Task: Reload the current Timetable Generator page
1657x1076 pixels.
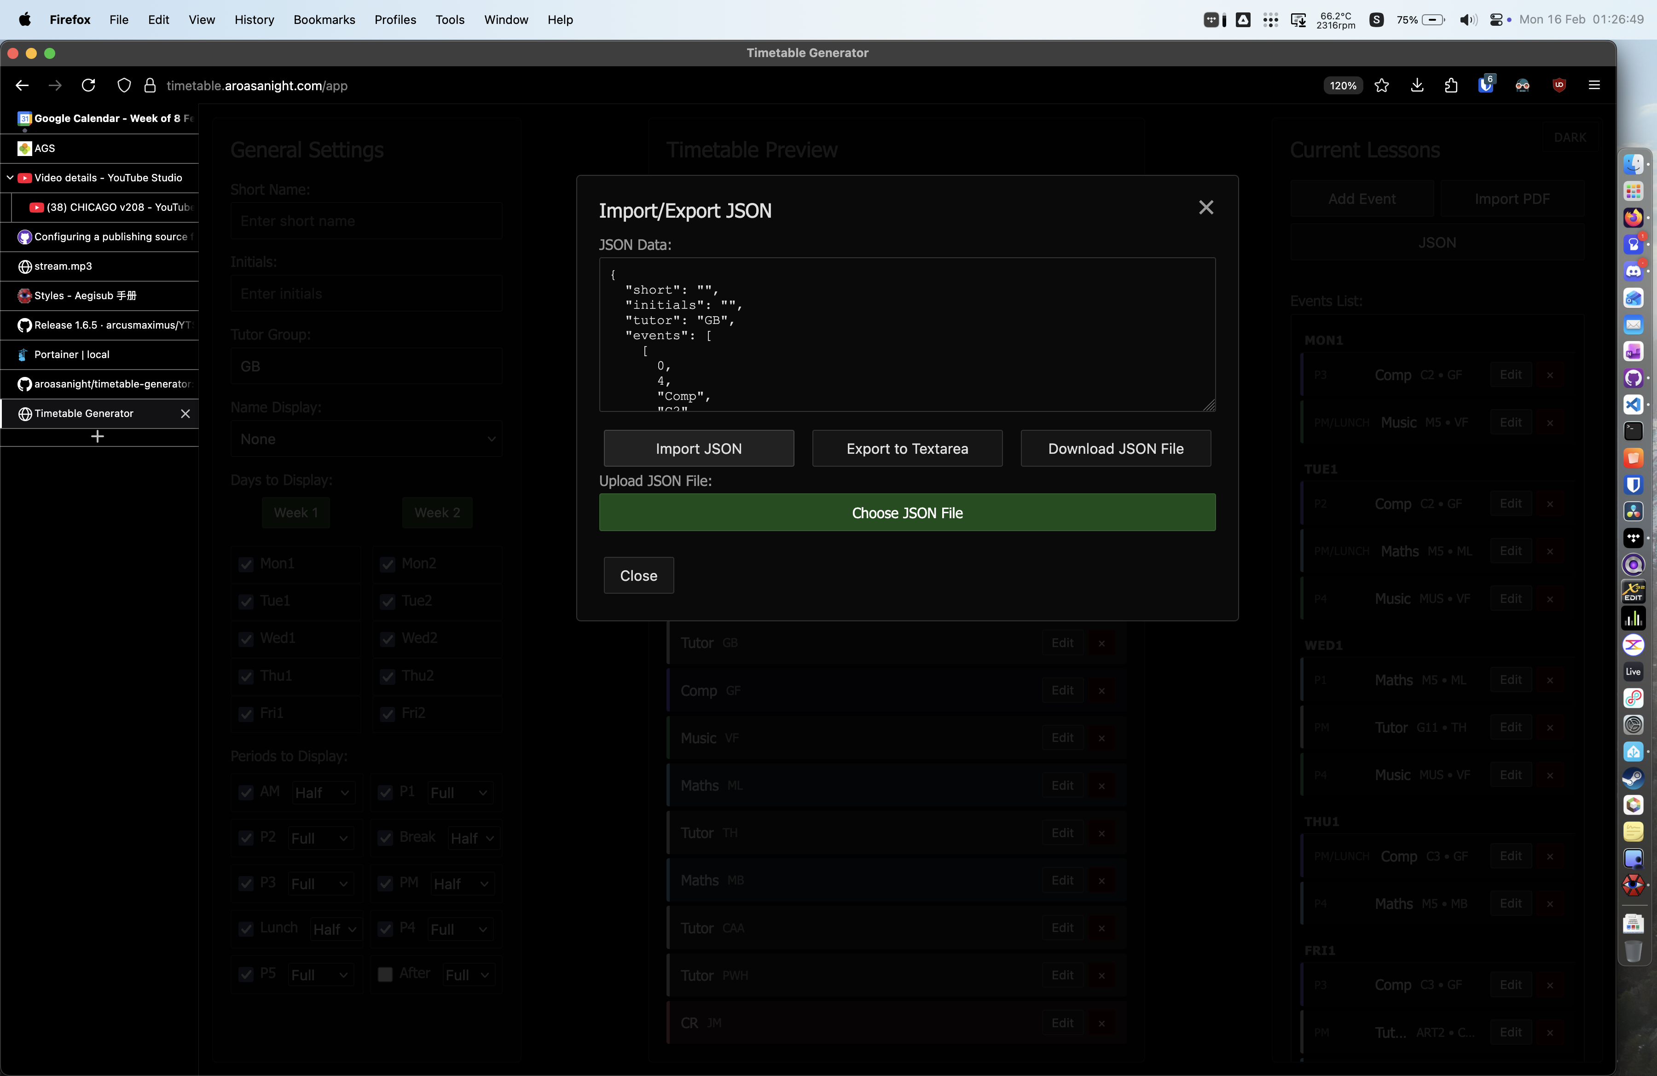Action: tap(88, 86)
